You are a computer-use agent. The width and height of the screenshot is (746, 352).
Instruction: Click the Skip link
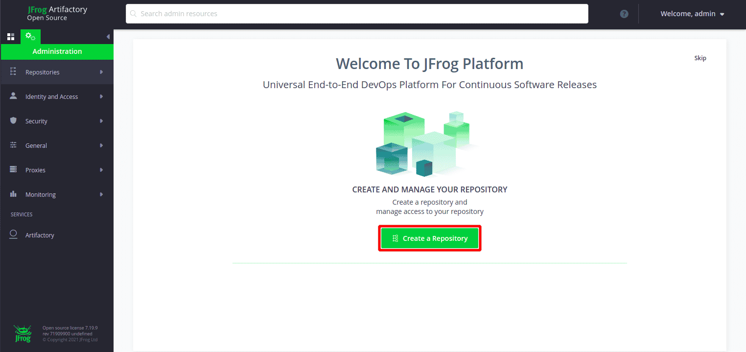[x=700, y=58]
